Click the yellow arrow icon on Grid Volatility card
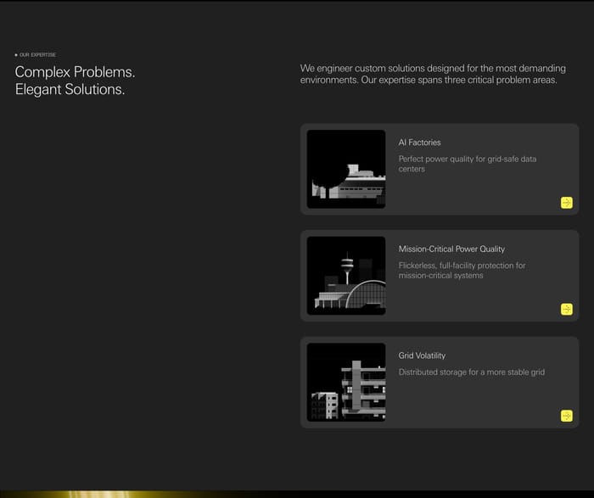Viewport: 594px width, 498px height. click(566, 416)
